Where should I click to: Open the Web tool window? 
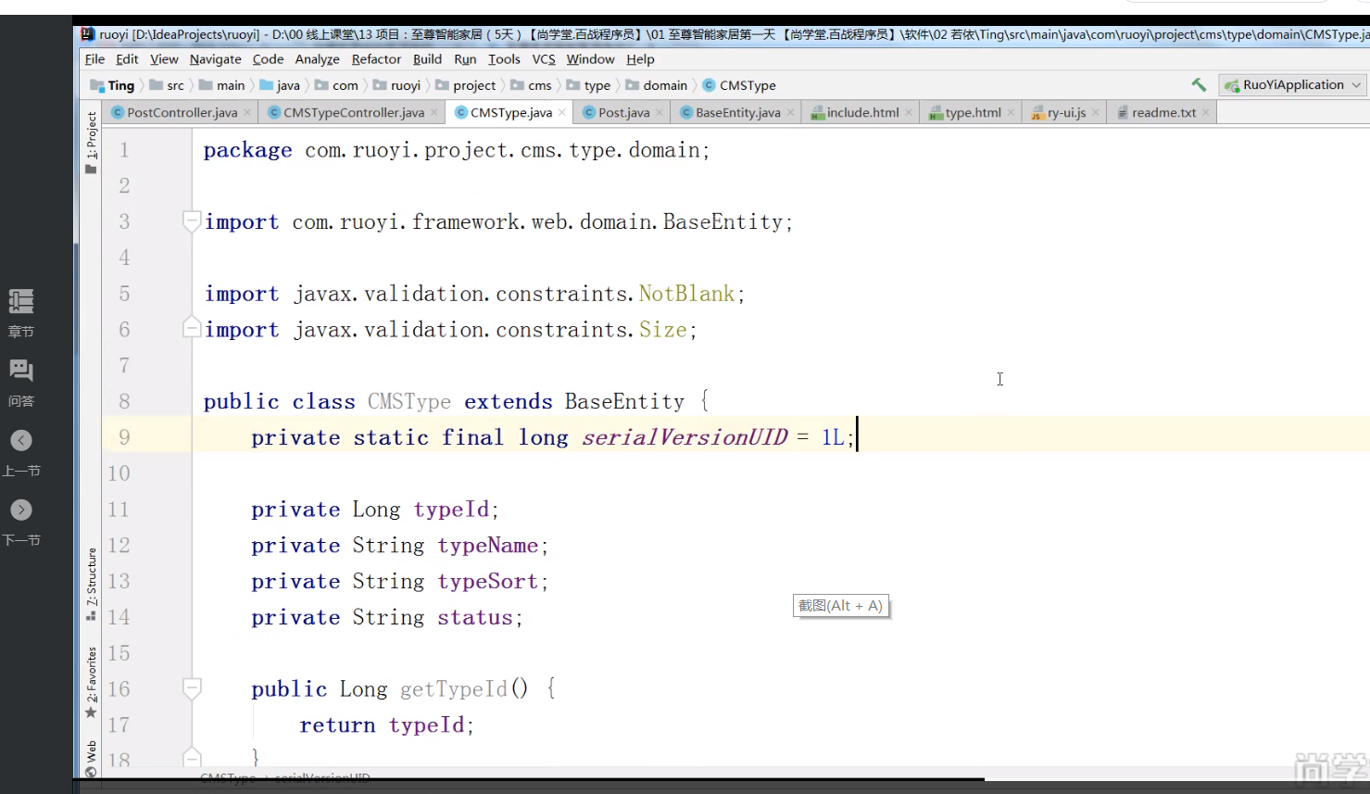pos(91,758)
